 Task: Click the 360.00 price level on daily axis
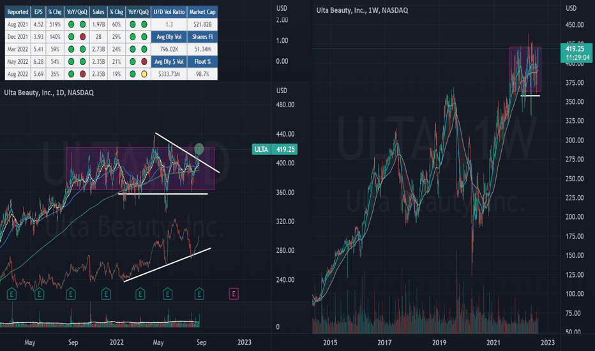[x=285, y=192]
